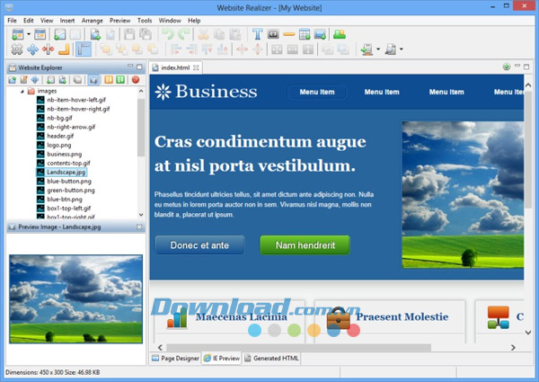Viewport: 539px width, 382px height.
Task: Click the Donec et ante blue button
Action: (x=199, y=245)
